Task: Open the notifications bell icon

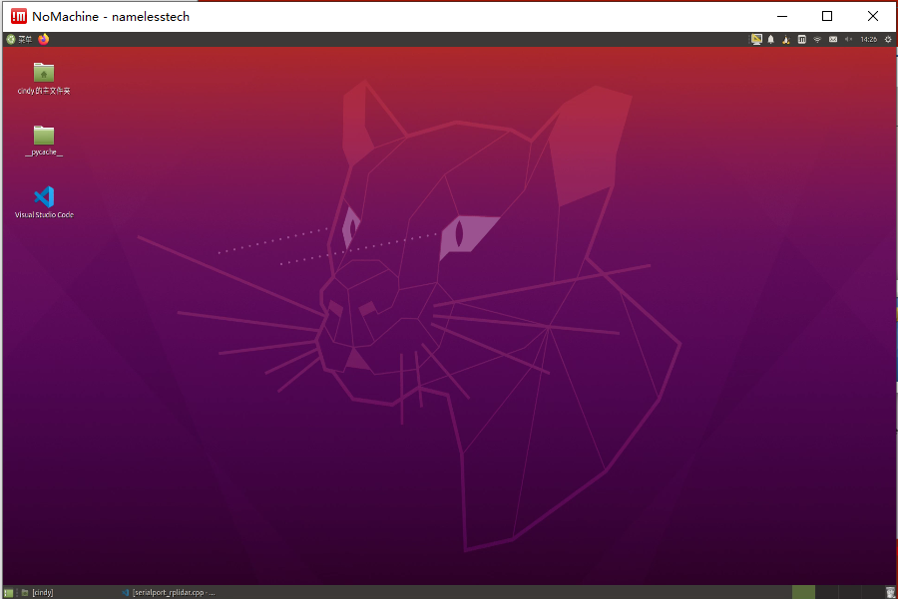Action: [x=771, y=40]
